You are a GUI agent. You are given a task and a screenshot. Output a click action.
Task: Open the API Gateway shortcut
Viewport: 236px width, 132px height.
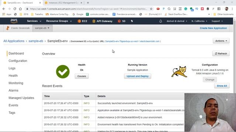point(103,21)
